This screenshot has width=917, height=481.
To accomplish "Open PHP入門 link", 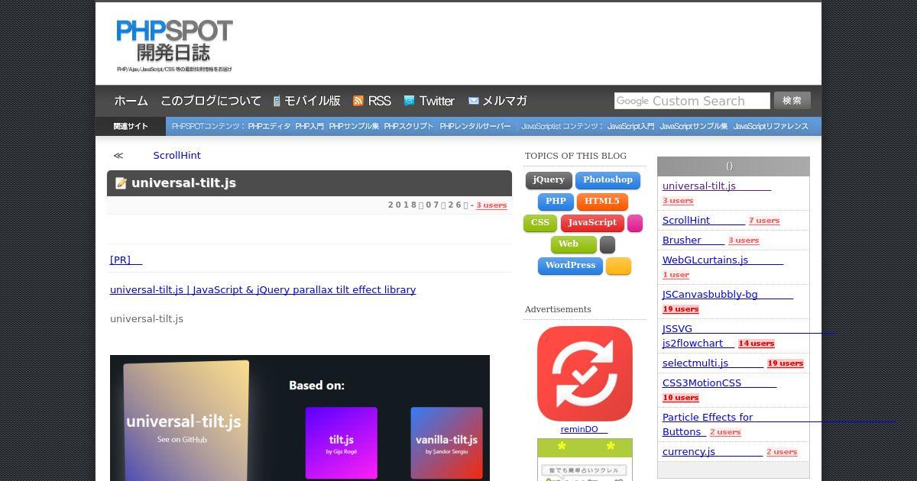I will click(309, 127).
